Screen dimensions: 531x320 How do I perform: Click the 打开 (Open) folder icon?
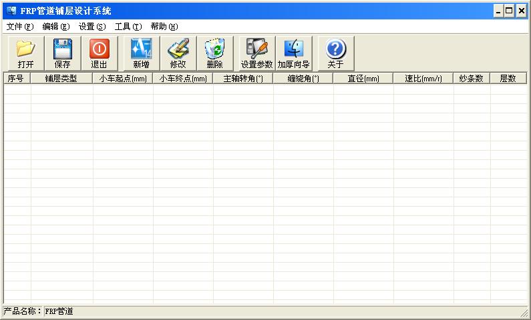25,49
